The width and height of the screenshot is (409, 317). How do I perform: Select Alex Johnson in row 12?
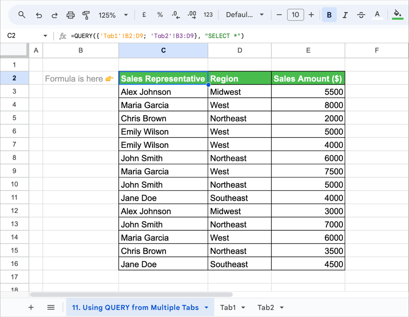[x=163, y=211]
